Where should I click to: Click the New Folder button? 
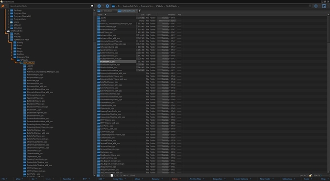(266, 179)
